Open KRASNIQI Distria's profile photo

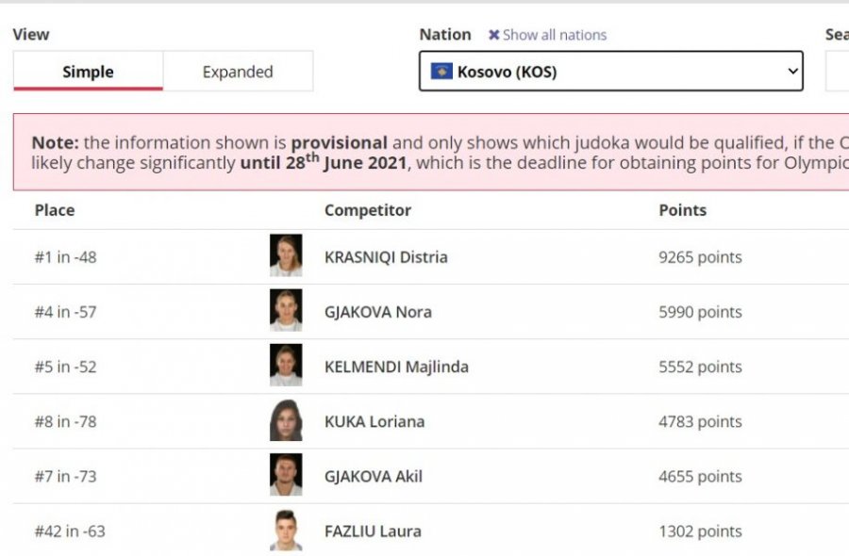click(286, 255)
